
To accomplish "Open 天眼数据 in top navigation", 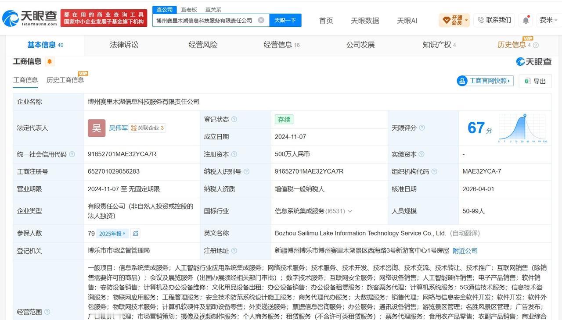I will (x=365, y=21).
